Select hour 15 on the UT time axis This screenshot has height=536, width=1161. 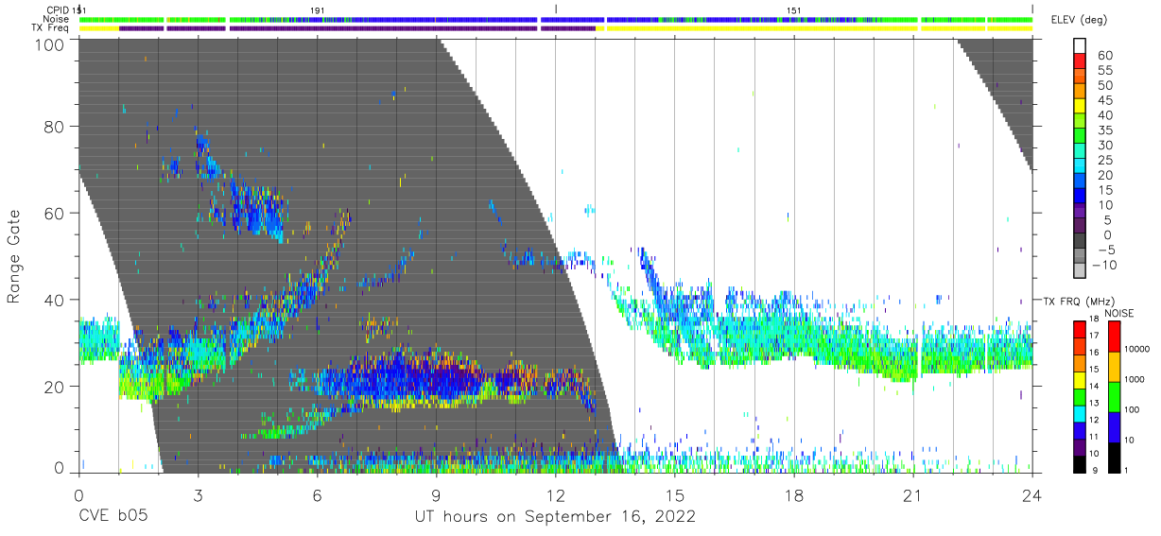click(x=675, y=493)
